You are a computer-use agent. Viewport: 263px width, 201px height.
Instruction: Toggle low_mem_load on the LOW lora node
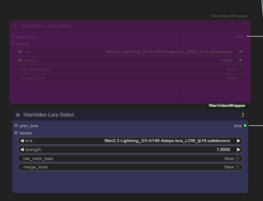130,159
